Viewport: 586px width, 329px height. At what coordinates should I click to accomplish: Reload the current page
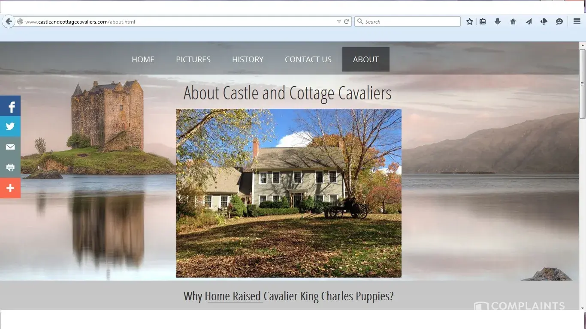346,21
